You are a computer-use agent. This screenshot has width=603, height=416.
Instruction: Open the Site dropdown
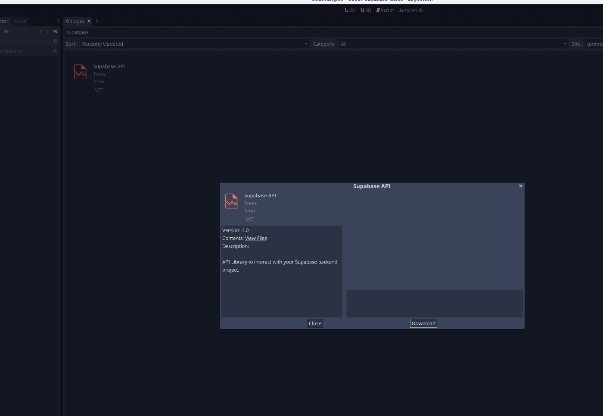pyautogui.click(x=594, y=44)
